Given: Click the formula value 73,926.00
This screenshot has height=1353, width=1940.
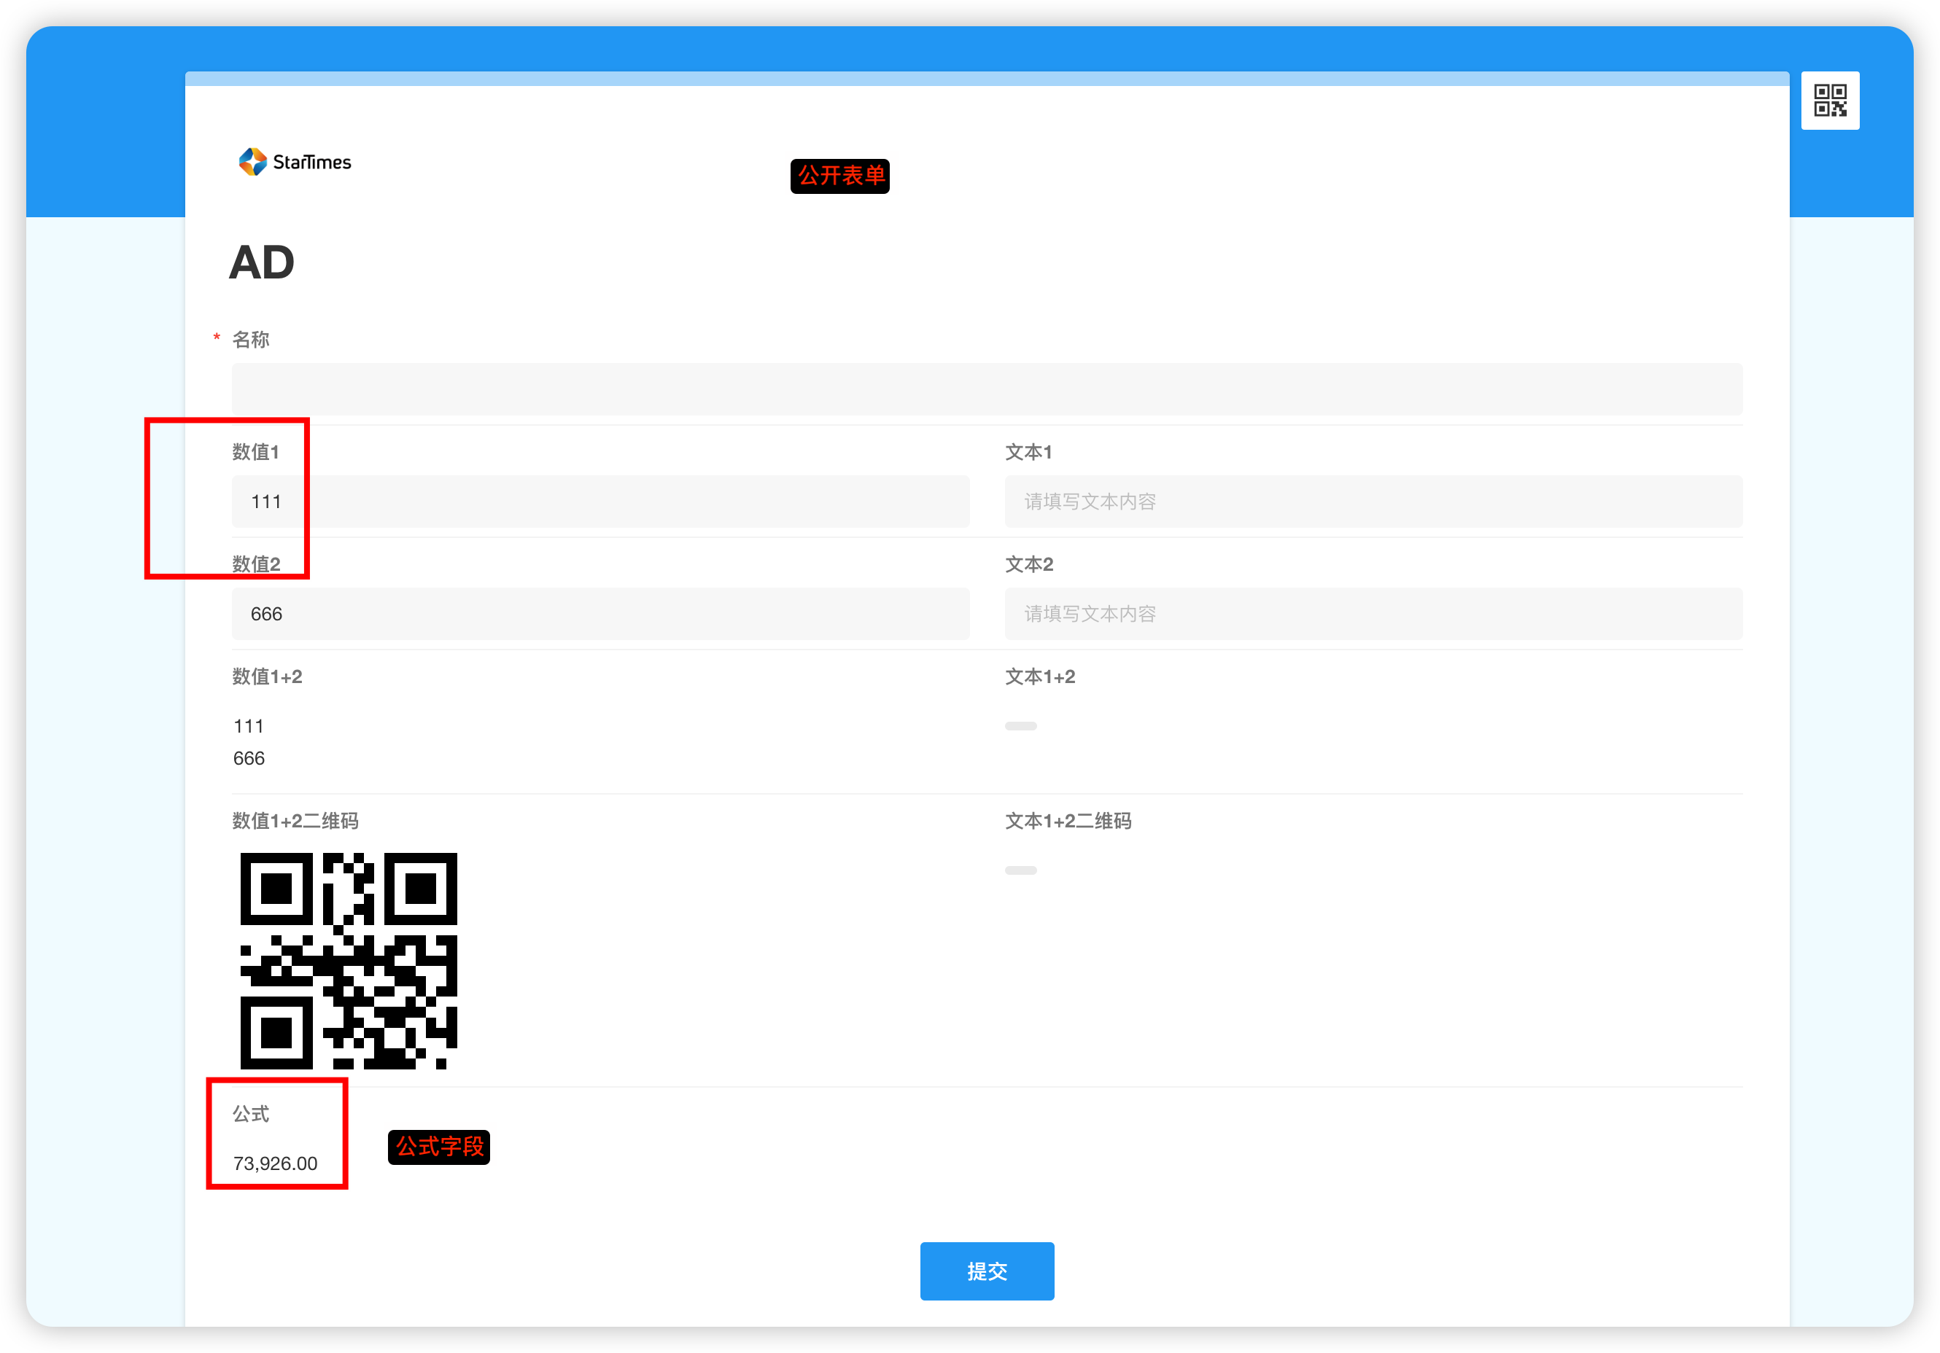Looking at the screenshot, I should [276, 1163].
